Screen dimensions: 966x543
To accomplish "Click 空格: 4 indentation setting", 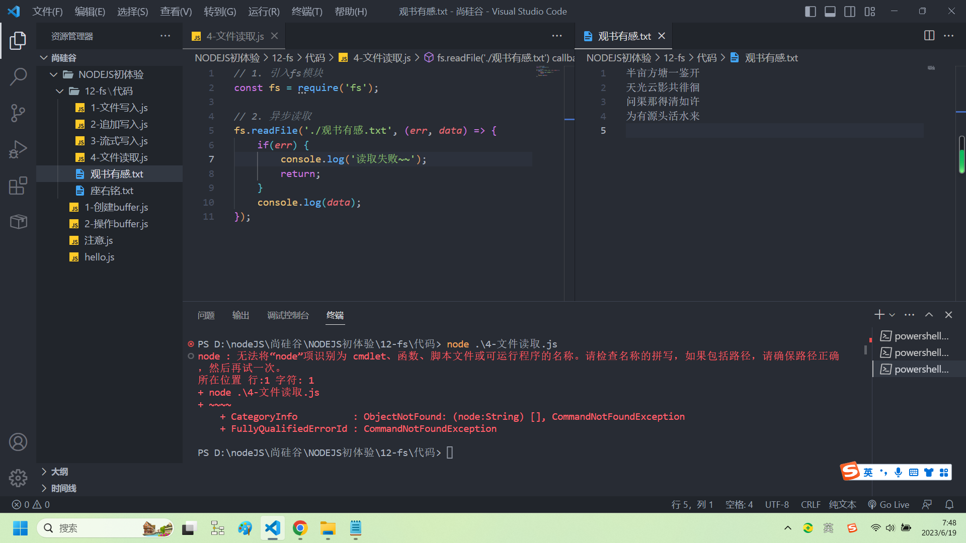I will pos(739,504).
